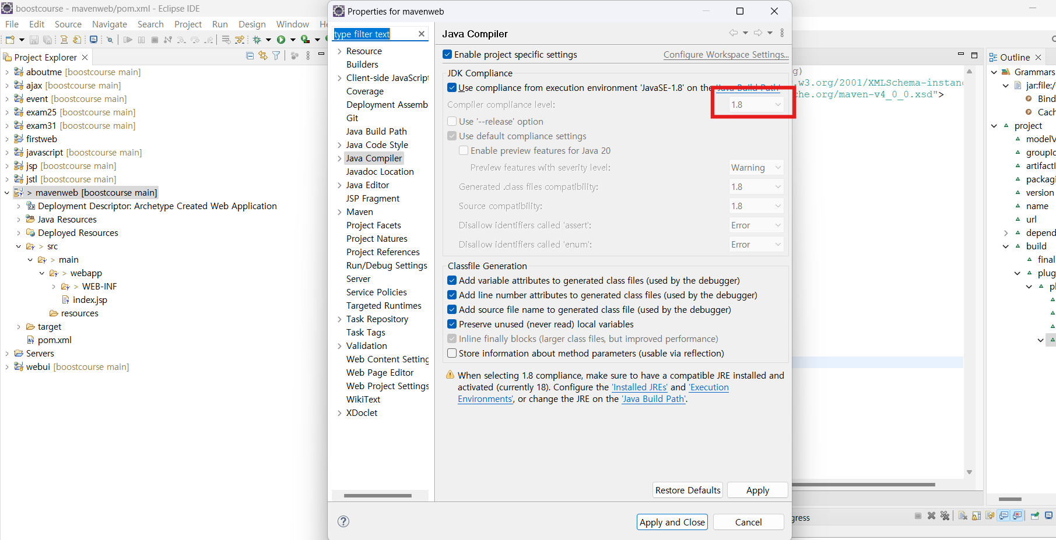The width and height of the screenshot is (1056, 540).
Task: Open the Source menu
Action: 68,24
